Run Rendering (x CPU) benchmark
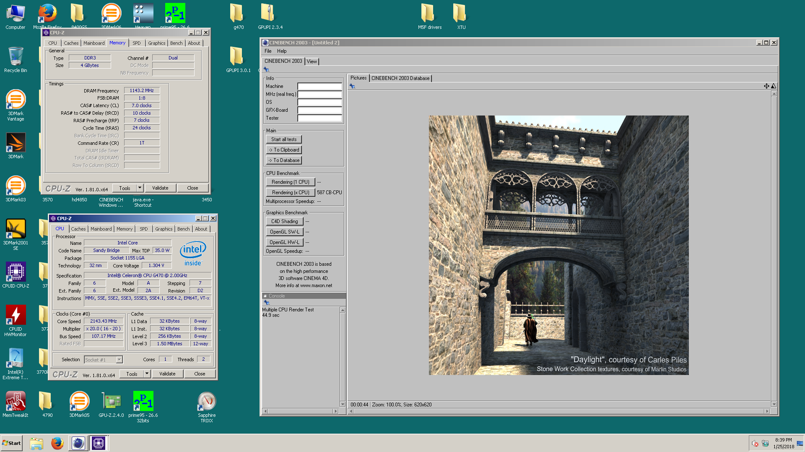805x452 pixels. point(291,193)
